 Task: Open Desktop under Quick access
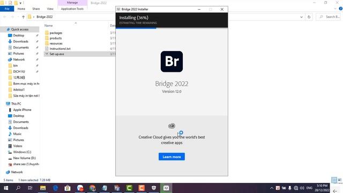tap(19, 35)
